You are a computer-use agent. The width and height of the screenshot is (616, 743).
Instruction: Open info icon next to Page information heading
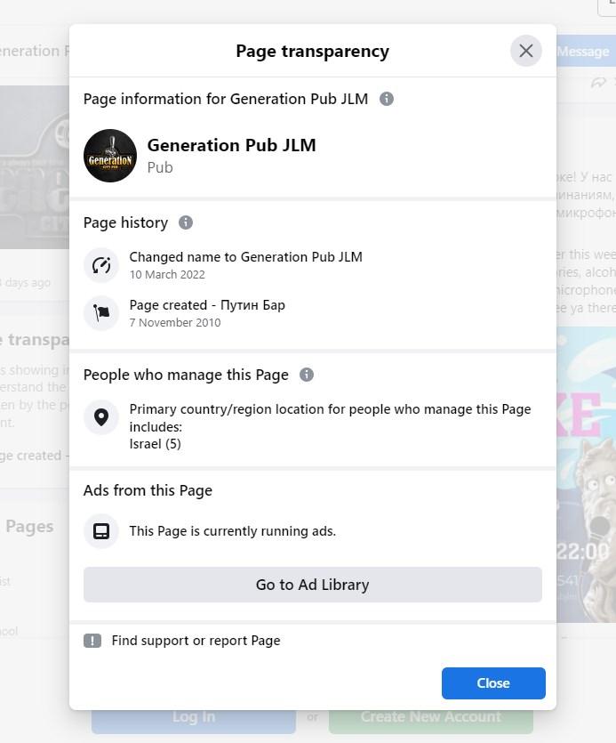(x=387, y=99)
